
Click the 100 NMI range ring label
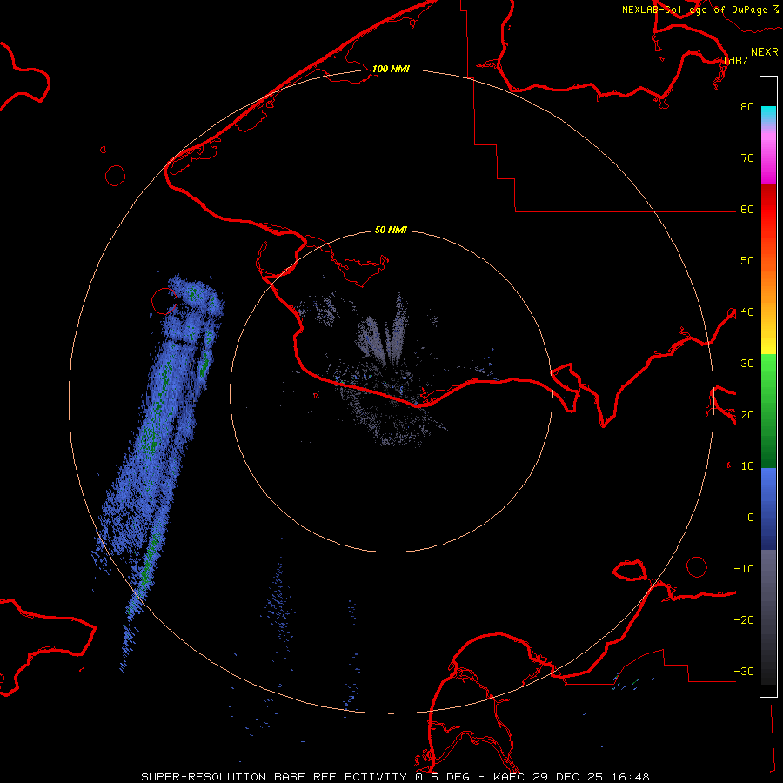pyautogui.click(x=391, y=69)
